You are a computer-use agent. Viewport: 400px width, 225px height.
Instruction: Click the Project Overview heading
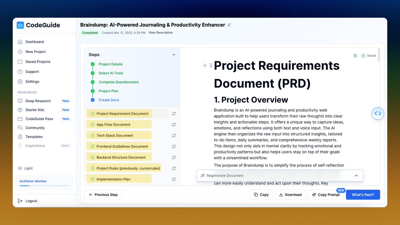(251, 100)
